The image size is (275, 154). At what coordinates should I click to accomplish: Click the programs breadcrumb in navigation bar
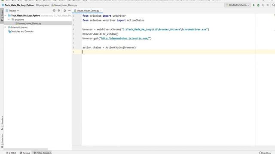[x=42, y=5]
